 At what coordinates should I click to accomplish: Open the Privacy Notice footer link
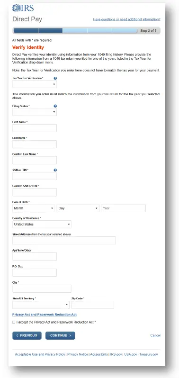(78, 355)
